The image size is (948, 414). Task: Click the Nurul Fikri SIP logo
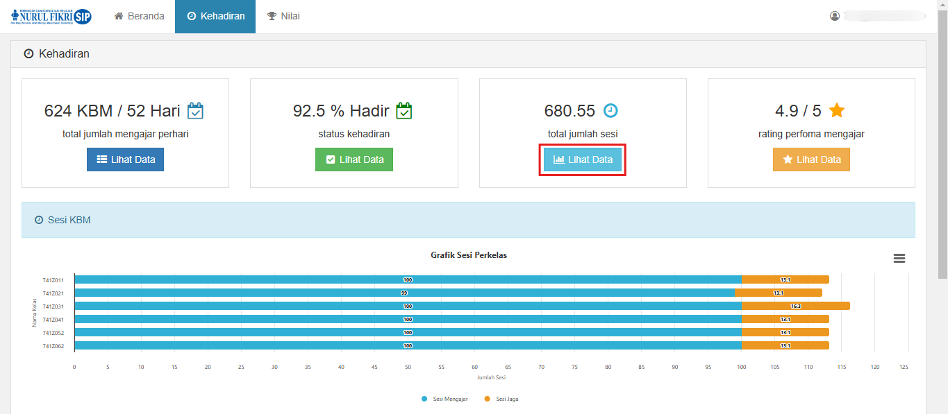click(51, 17)
